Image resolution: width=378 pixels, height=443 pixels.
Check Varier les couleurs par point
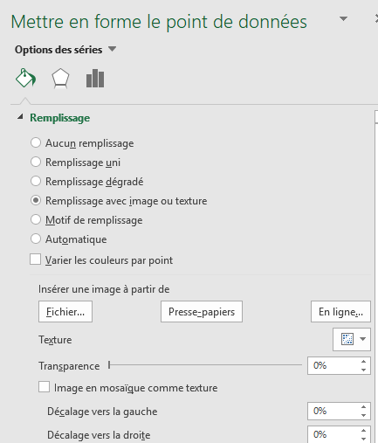pyautogui.click(x=35, y=260)
